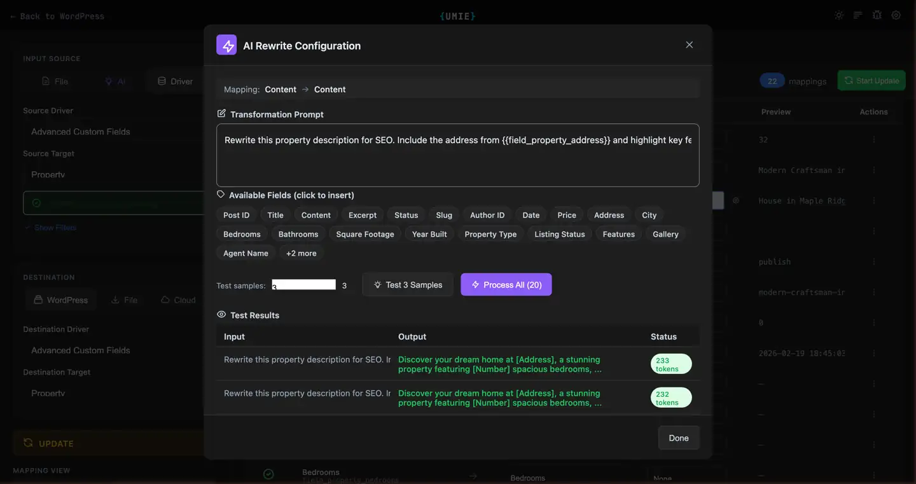Viewport: 916px width, 484px height.
Task: Open actions menu for the '32' preview row
Action: [x=873, y=139]
